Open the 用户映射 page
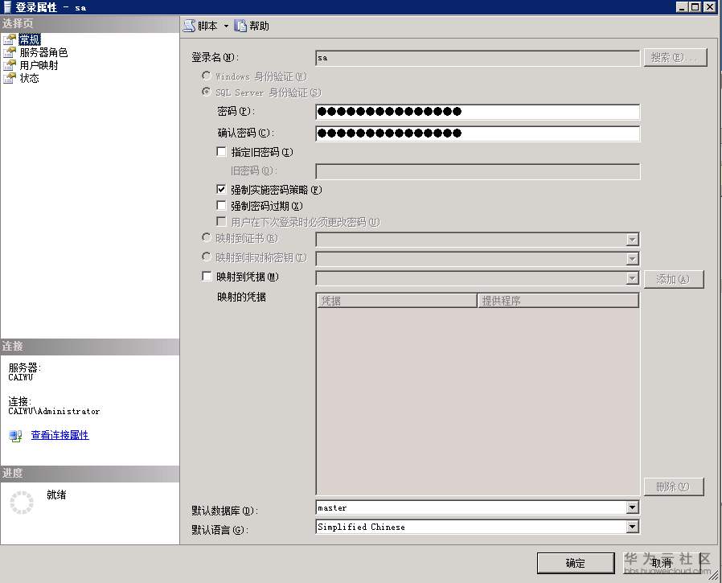722x583 pixels. point(39,65)
